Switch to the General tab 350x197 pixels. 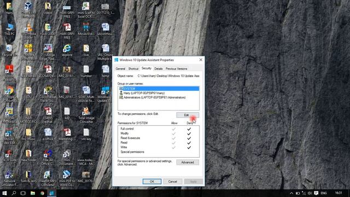pos(120,68)
